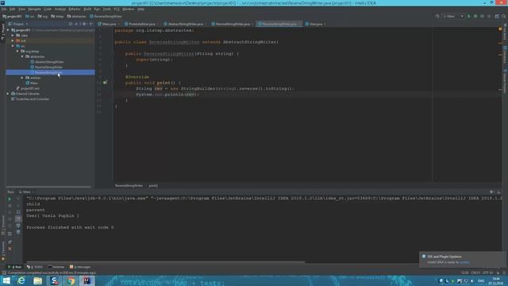Toggle Ant Build tool window strip
This screenshot has width=508, height=286.
point(505,33)
